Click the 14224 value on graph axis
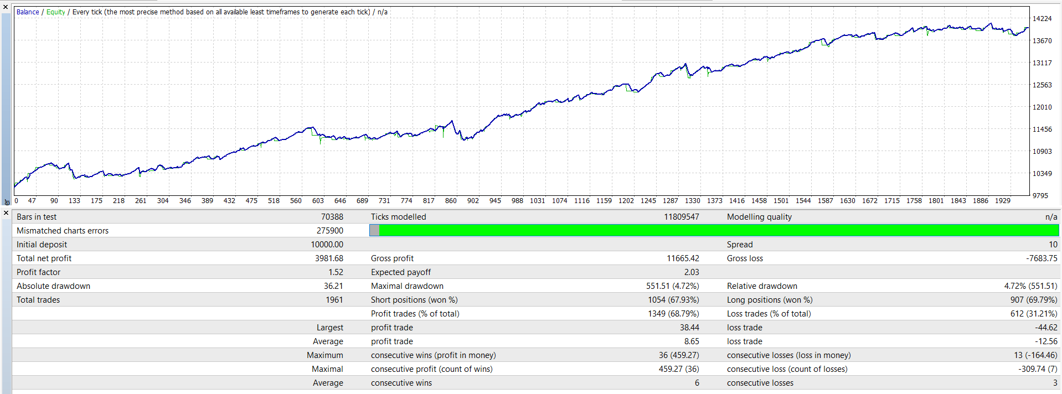 (1042, 18)
